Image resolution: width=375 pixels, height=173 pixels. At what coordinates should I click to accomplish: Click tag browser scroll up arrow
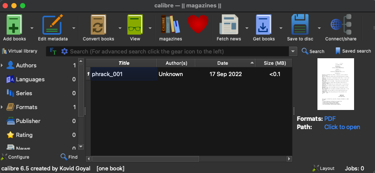coord(81,61)
